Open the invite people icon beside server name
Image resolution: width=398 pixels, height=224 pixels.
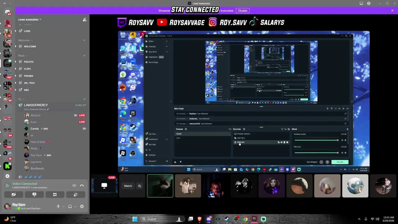click(x=84, y=20)
